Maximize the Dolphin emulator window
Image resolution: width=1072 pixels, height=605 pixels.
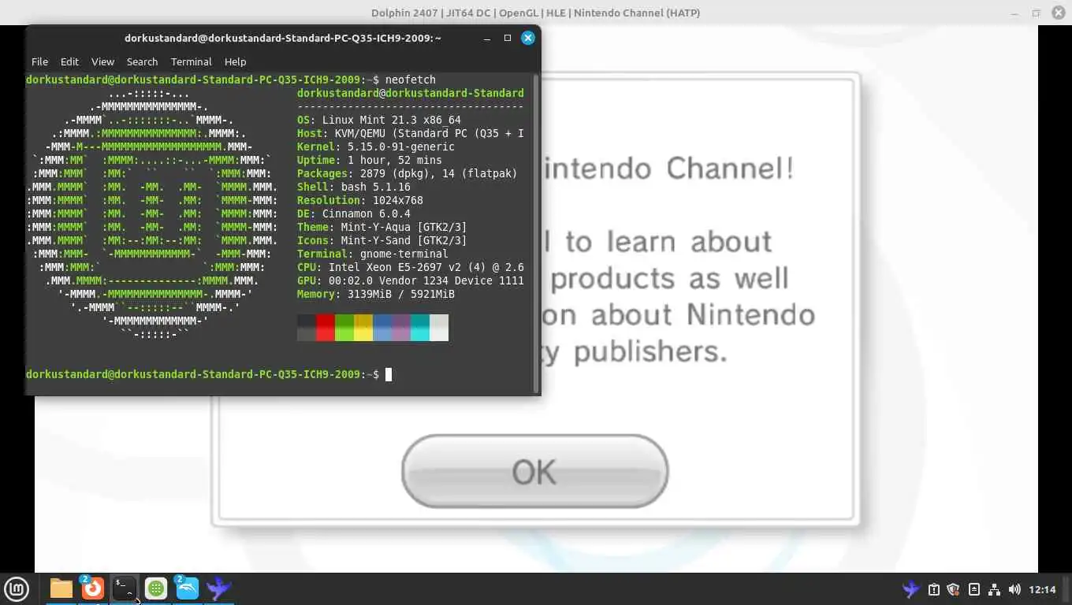1037,13
